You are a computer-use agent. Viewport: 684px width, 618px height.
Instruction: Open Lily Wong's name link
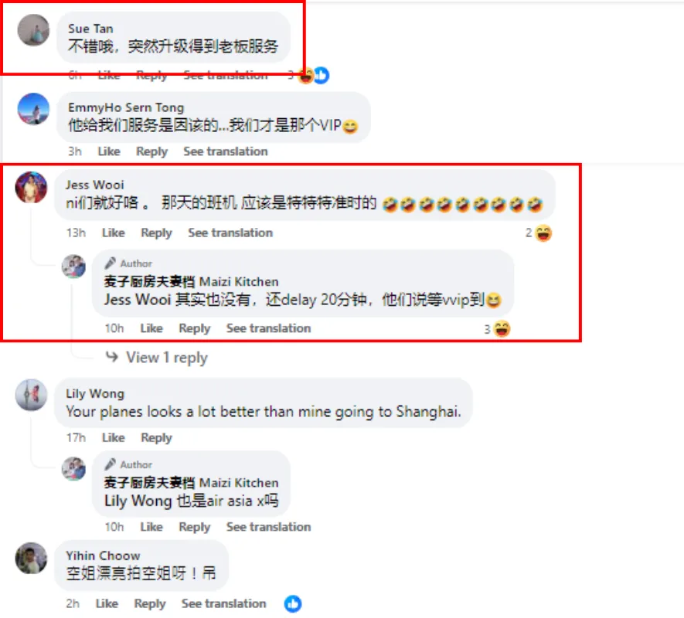(95, 394)
